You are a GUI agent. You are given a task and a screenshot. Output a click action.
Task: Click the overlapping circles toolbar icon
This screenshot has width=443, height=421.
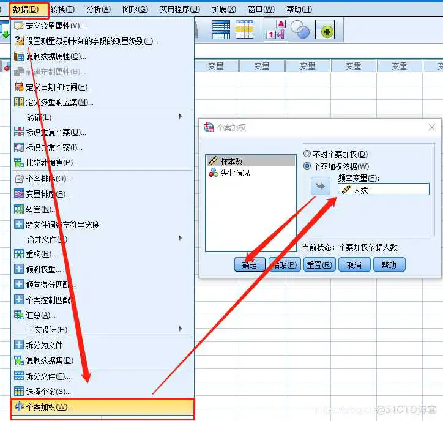click(300, 29)
